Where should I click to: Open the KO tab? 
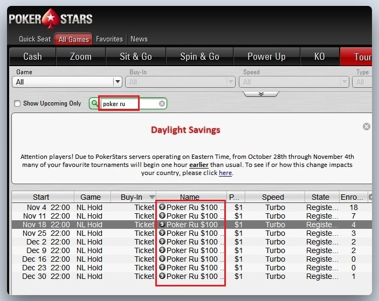(320, 57)
